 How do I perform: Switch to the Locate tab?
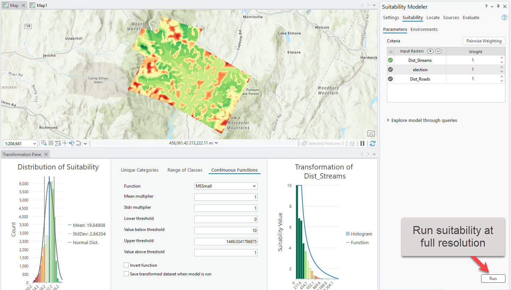(433, 17)
